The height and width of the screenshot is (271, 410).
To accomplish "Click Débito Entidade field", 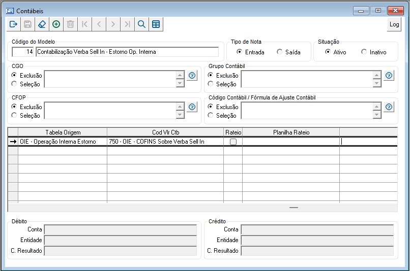I will [x=121, y=240].
